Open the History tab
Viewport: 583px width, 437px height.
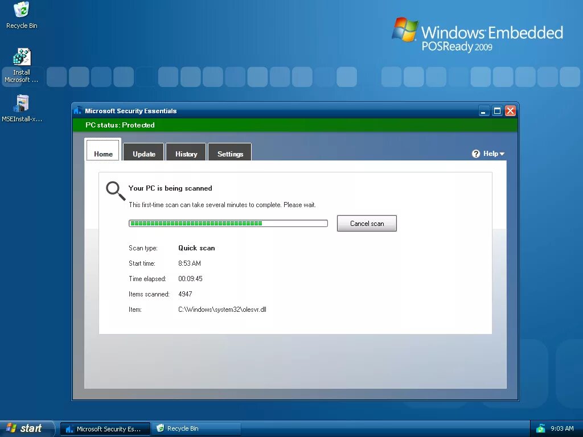(186, 152)
